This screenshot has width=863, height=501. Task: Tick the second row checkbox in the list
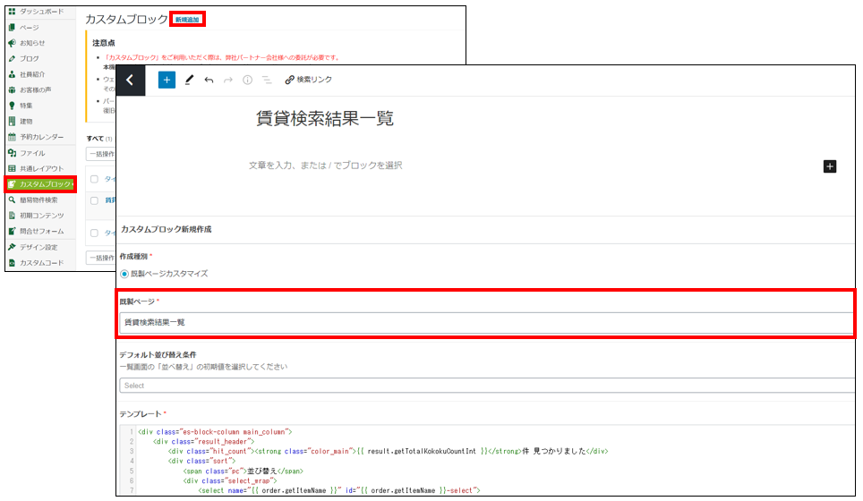click(x=94, y=200)
